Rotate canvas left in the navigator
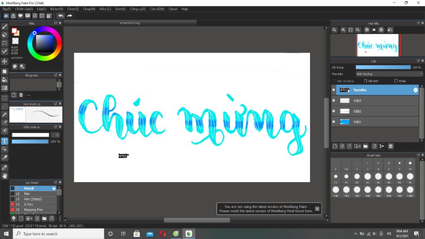The image size is (425, 239). click(367, 30)
